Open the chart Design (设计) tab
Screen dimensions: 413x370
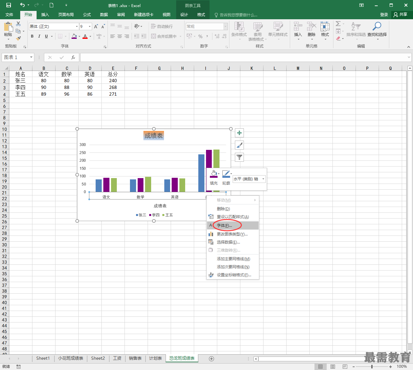point(184,15)
